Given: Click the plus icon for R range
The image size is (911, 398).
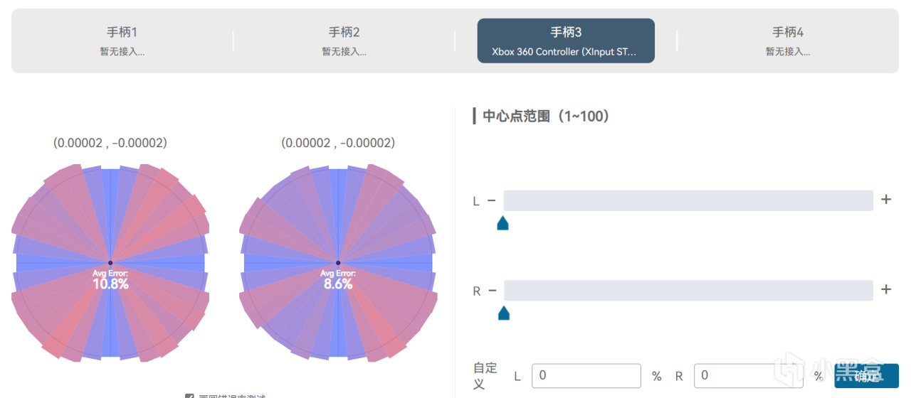Looking at the screenshot, I should point(886,289).
